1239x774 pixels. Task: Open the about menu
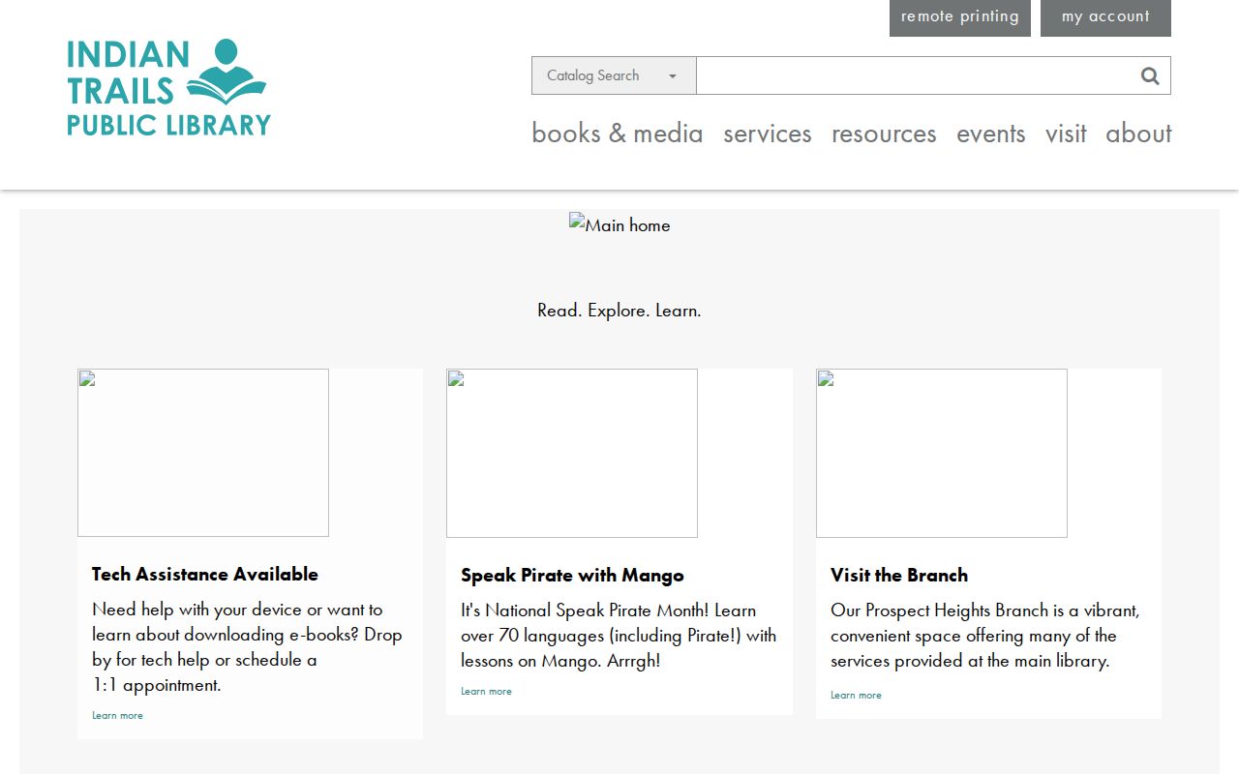[1138, 134]
